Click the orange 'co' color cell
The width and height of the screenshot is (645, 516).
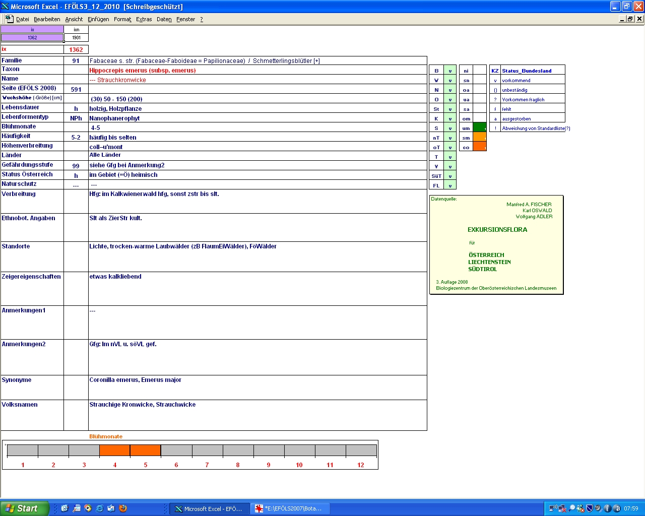point(480,147)
